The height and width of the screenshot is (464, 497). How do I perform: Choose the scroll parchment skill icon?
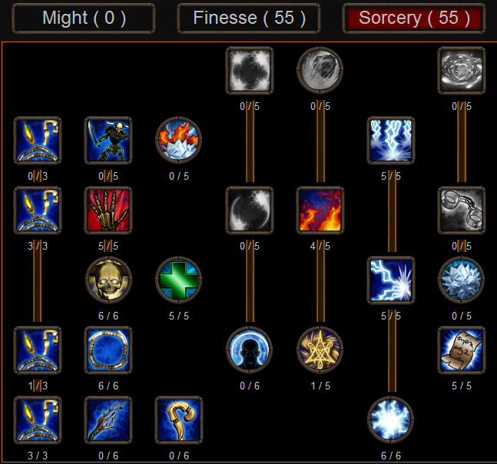pos(462,350)
